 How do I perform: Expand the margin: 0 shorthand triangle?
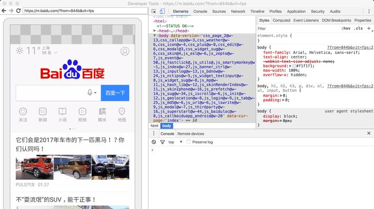pos(281,96)
